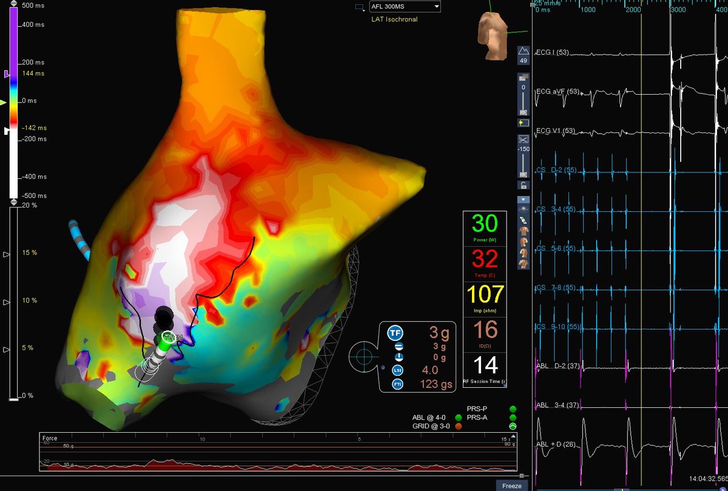The width and height of the screenshot is (728, 491).
Task: Click the LAT Isochronal map type label
Action: pos(395,19)
